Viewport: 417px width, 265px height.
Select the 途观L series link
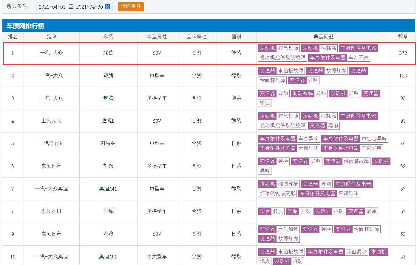click(x=108, y=121)
